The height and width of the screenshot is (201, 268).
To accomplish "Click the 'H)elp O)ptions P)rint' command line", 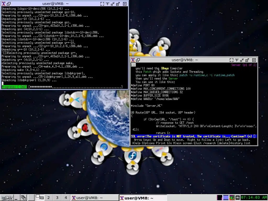I will pyautogui.click(x=191, y=143).
